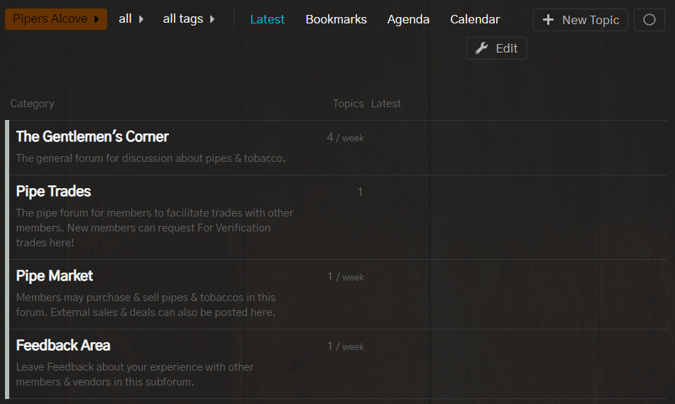Click the 'Leave Feedback about your experience' description
The height and width of the screenshot is (404, 675).
(135, 375)
